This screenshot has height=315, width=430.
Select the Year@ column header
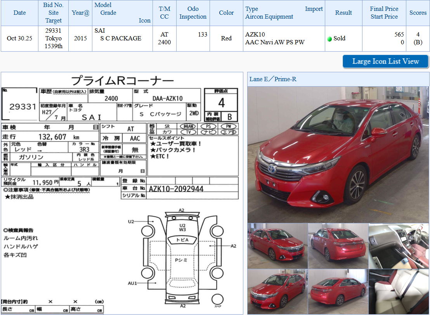[x=80, y=13]
